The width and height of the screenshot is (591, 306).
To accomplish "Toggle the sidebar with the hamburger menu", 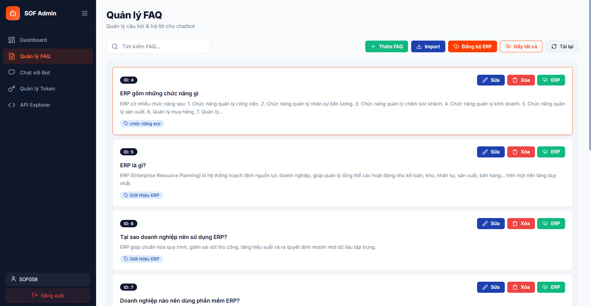I will (85, 13).
